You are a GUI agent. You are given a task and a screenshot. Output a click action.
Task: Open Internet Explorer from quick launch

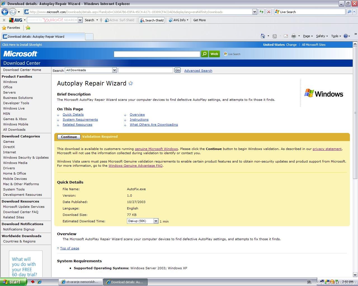coord(39,282)
